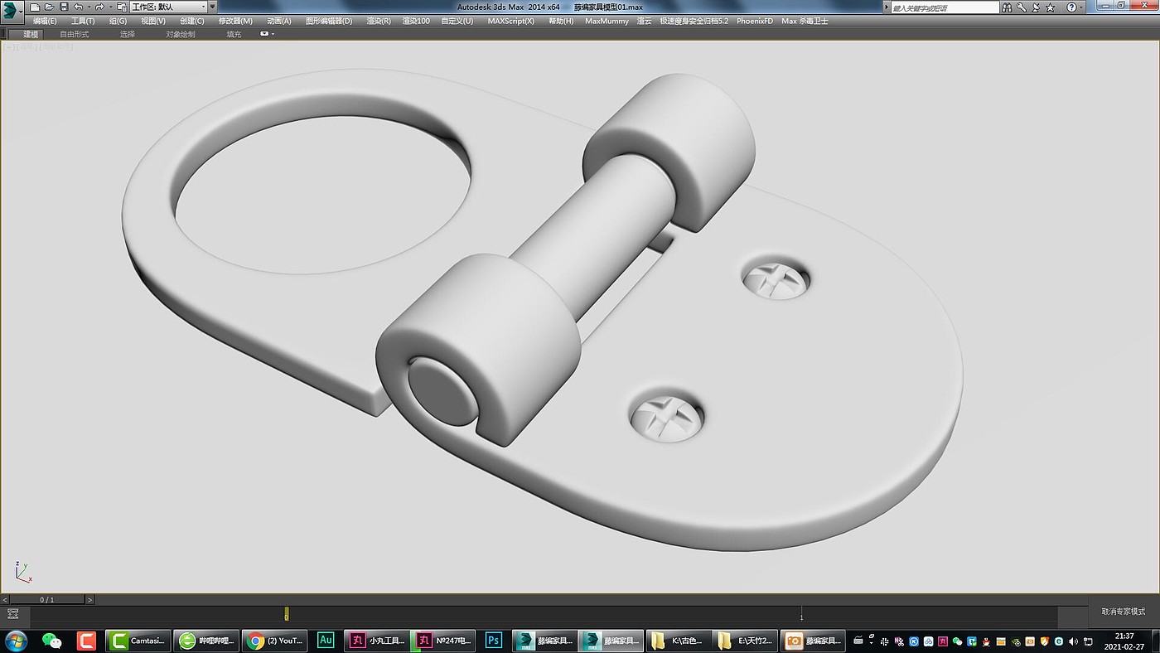The height and width of the screenshot is (653, 1160).
Task: Click the 0 / 1 time slider handle
Action: tap(47, 599)
